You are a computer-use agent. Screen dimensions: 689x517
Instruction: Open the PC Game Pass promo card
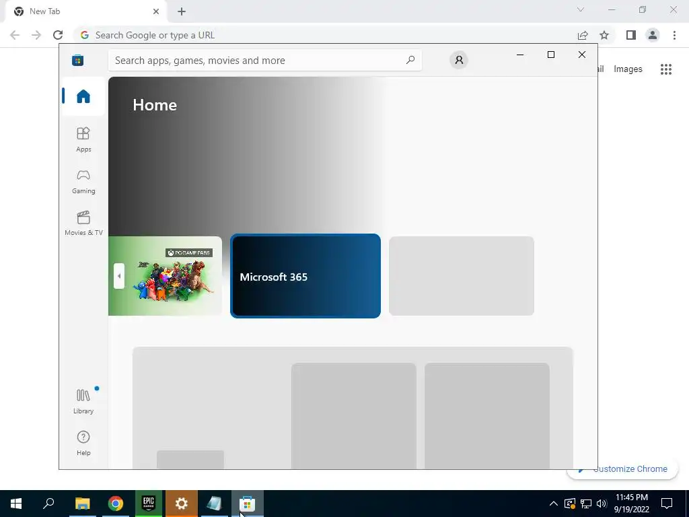[x=166, y=276]
